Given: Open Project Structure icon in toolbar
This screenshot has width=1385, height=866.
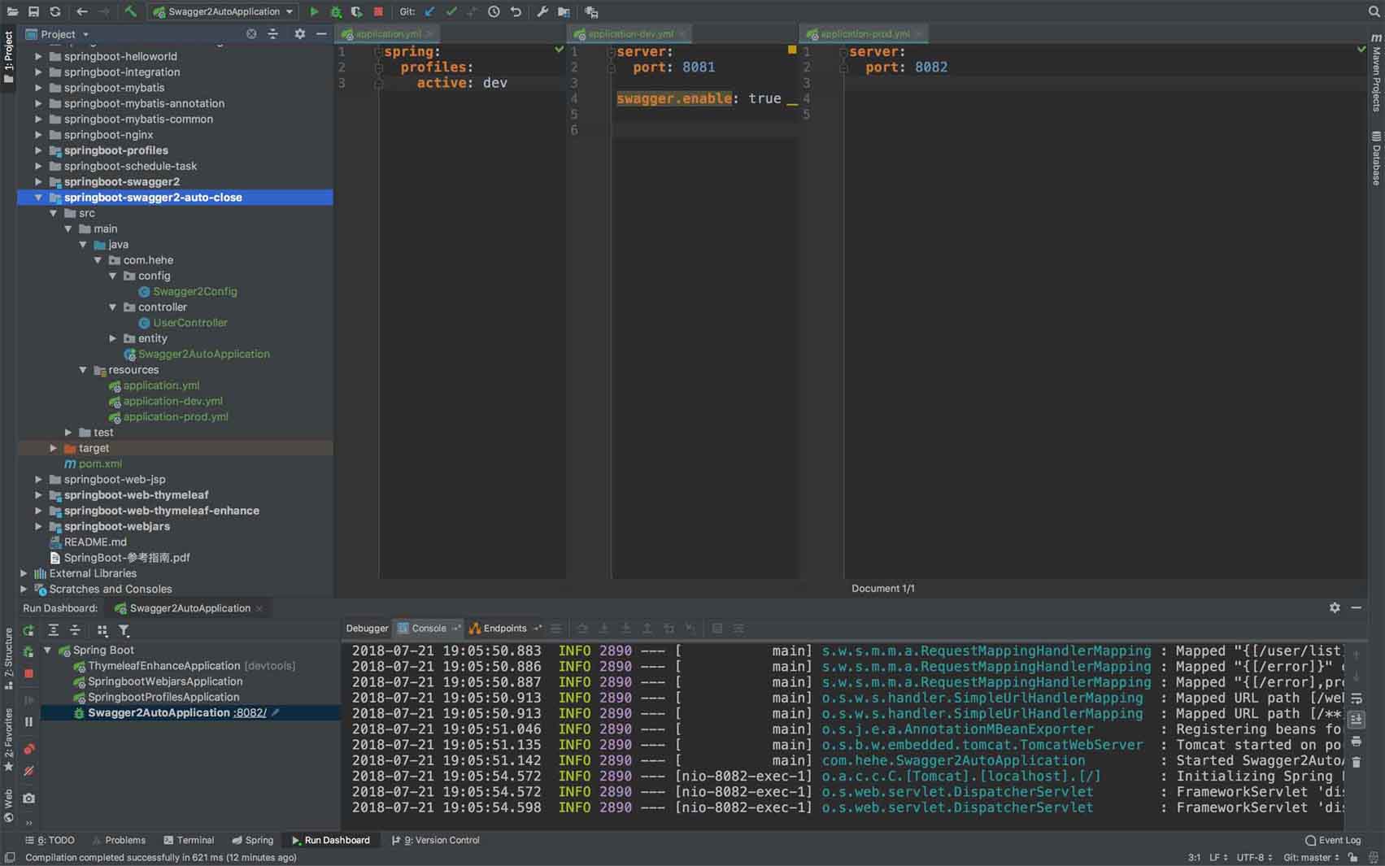Looking at the screenshot, I should coord(564,11).
